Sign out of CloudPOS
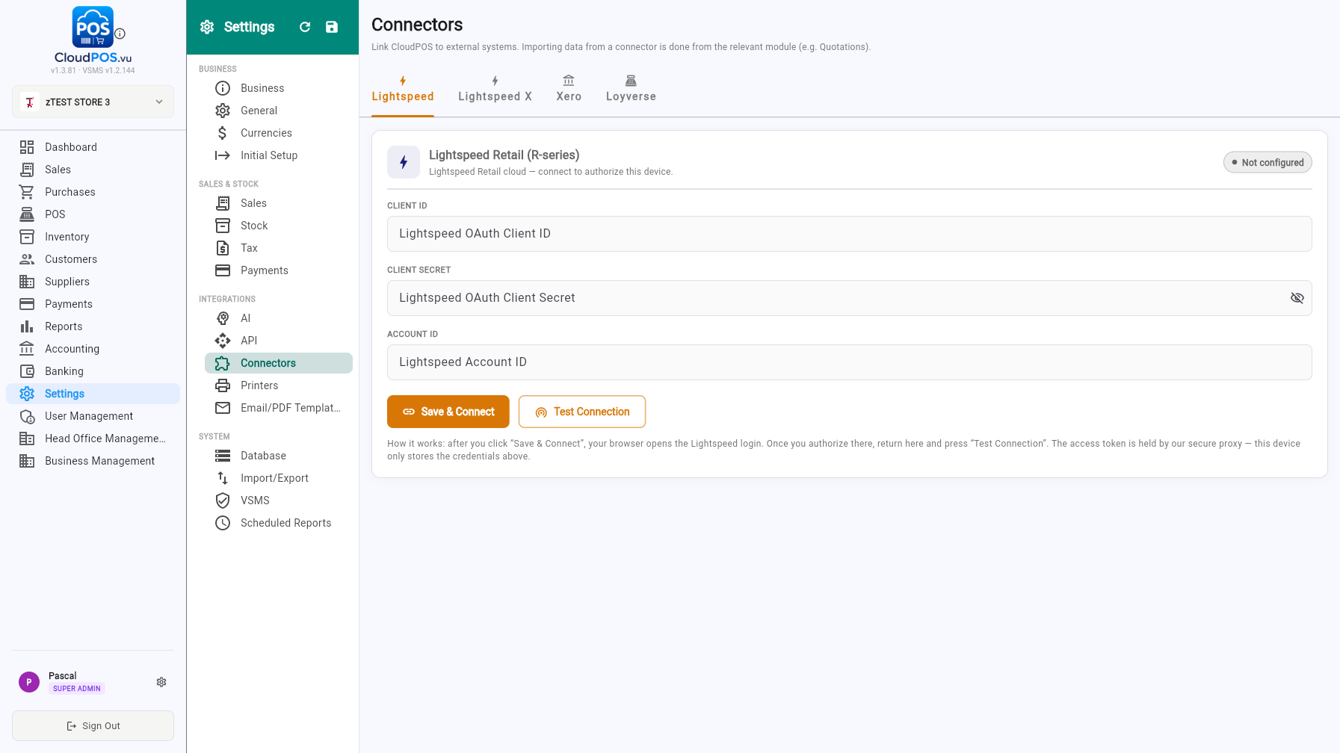1340x753 pixels. (93, 726)
